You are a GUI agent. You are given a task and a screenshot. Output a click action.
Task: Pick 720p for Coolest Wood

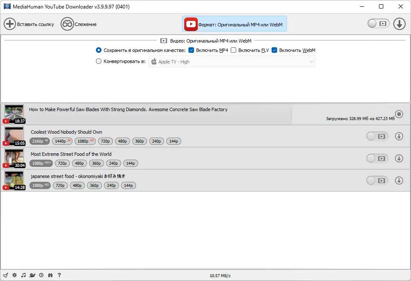coord(105,141)
